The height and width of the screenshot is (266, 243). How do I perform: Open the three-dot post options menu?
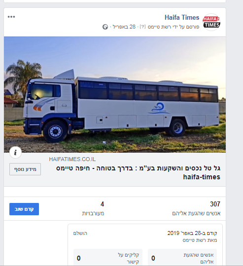pyautogui.click(x=11, y=17)
